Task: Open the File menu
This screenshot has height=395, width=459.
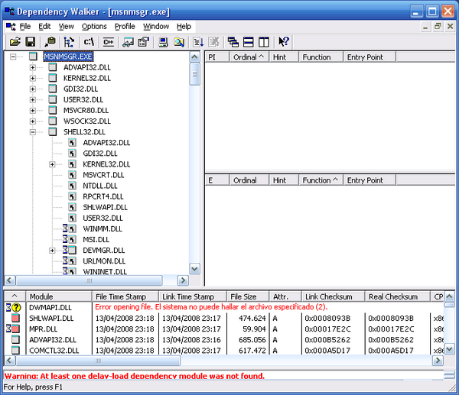Action: pyautogui.click(x=25, y=27)
